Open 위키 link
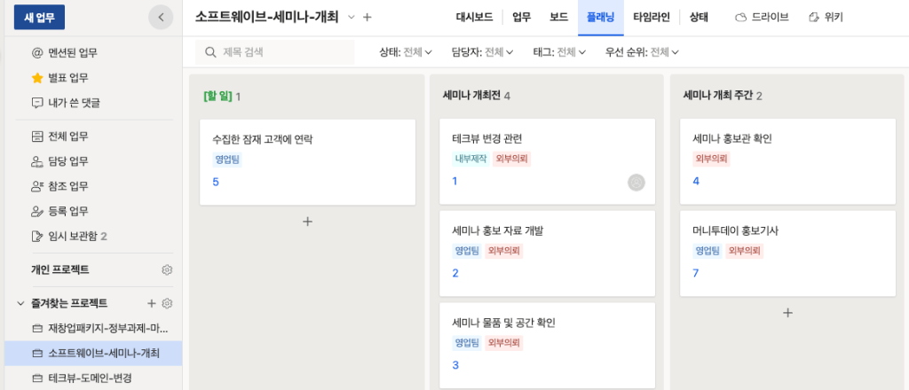The image size is (909, 390). [826, 18]
